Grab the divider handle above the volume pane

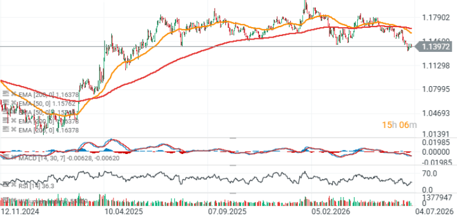(x=233, y=193)
